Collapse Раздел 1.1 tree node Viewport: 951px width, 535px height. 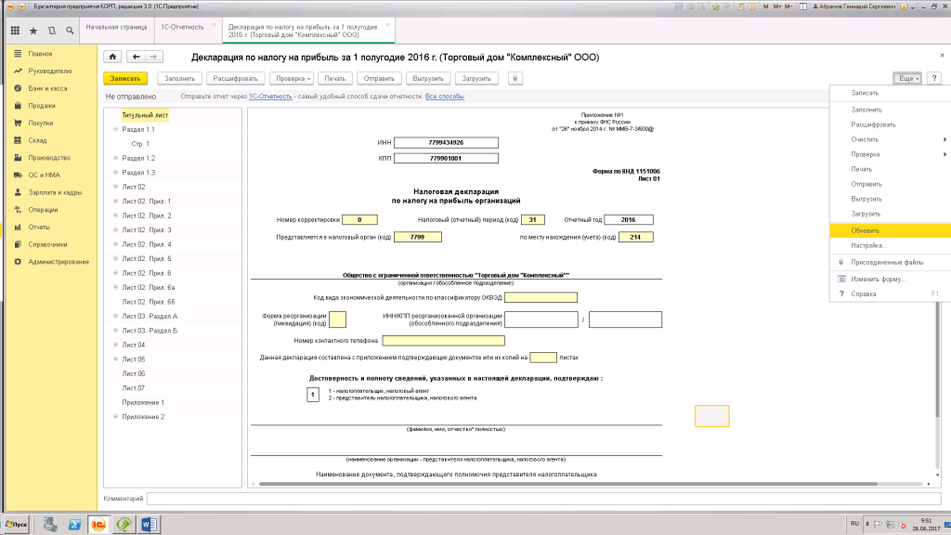click(115, 129)
